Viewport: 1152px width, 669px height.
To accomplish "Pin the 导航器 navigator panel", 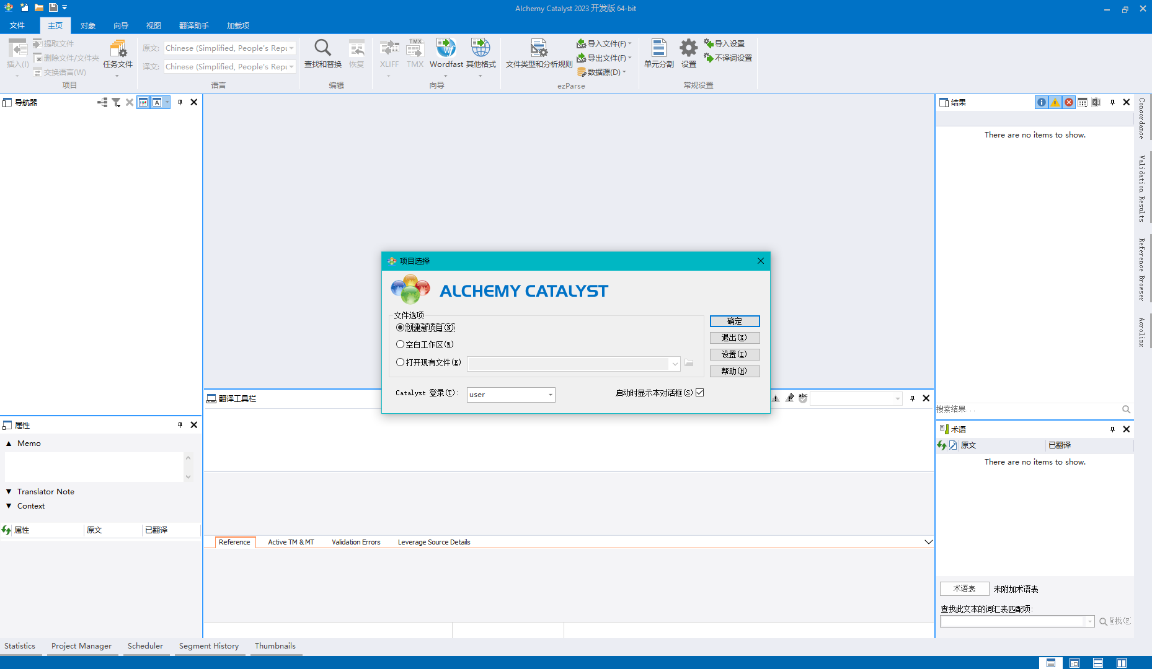I will tap(180, 102).
